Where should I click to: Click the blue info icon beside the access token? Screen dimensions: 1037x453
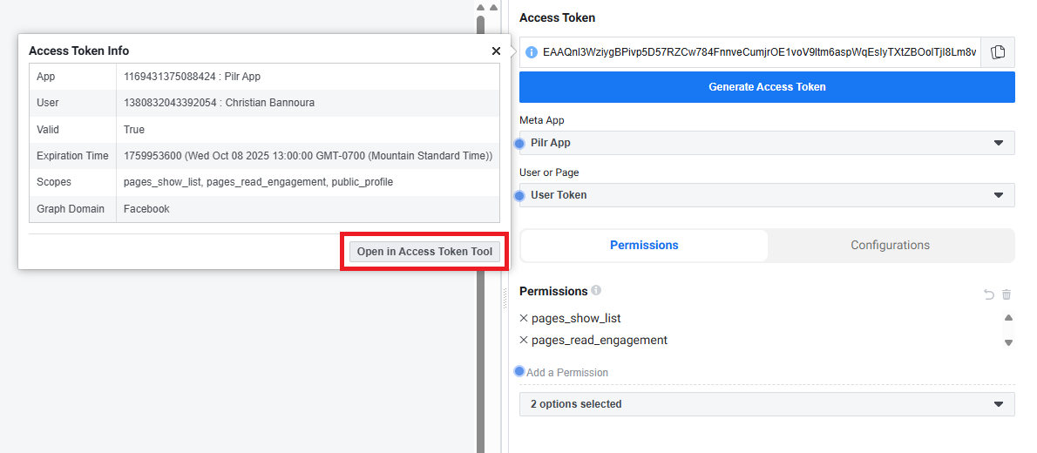(x=532, y=52)
